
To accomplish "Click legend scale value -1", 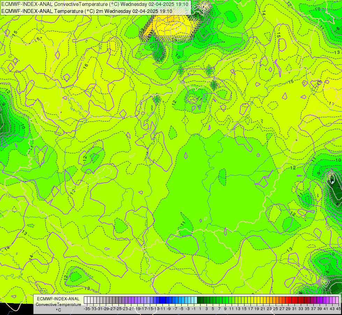I will click(x=194, y=309).
